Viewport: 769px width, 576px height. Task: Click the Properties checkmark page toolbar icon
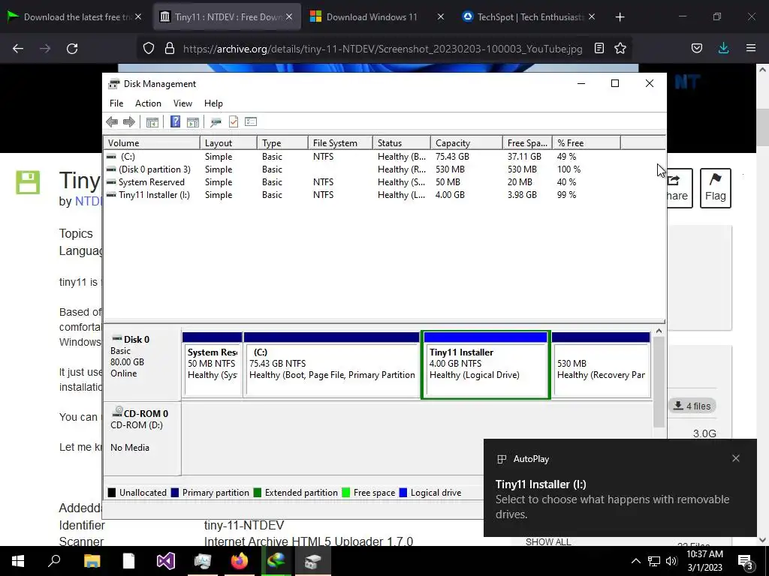coord(234,122)
